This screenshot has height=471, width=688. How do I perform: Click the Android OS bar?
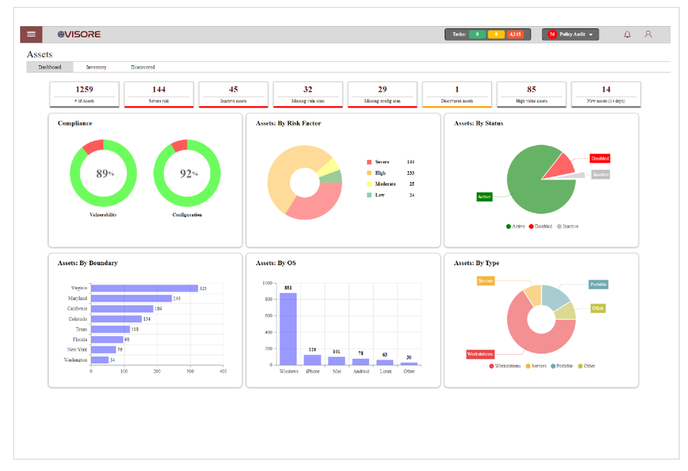pyautogui.click(x=361, y=362)
